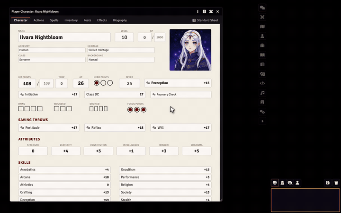Click the pencil-ruler icon in sheet header

(211, 11)
